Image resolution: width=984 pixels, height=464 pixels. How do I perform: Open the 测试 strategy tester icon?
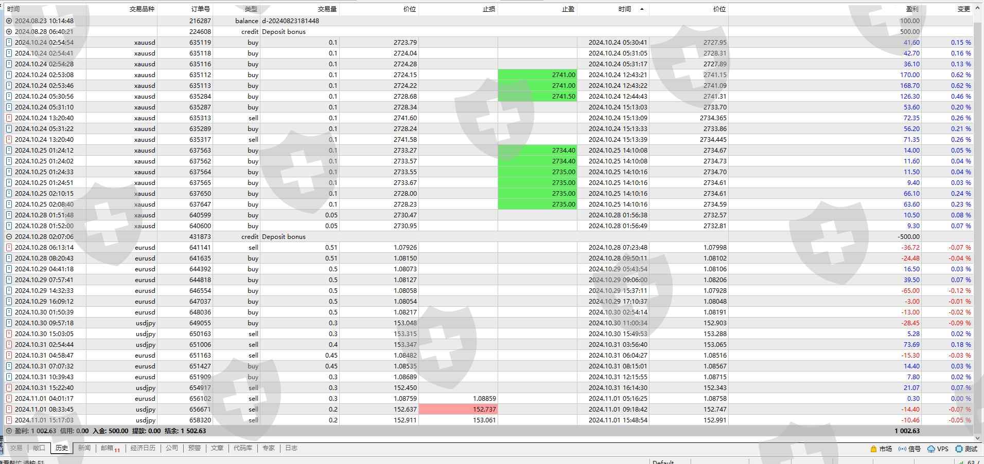click(x=959, y=449)
